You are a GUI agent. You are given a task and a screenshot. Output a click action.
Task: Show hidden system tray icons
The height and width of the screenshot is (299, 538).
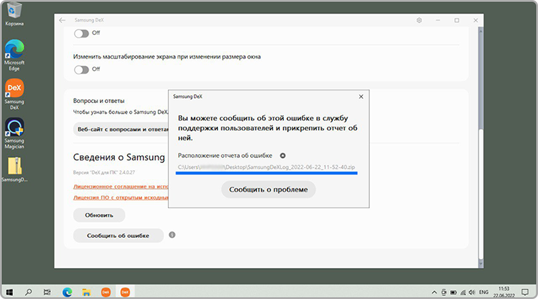[434, 292]
